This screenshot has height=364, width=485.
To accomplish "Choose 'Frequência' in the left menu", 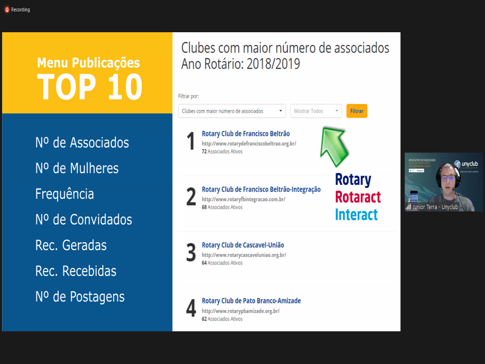I will point(64,194).
